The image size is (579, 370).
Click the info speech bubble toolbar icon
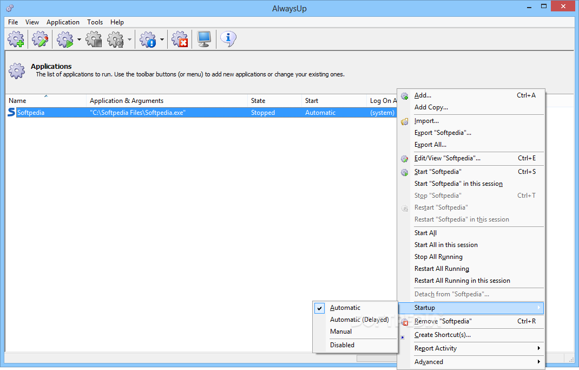228,38
